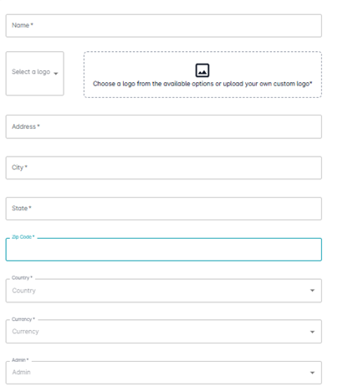Focus the Name input field
Viewport: 343px width, 392px height.
164,26
